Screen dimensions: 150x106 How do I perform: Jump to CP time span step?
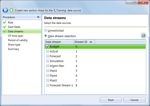click(16, 36)
